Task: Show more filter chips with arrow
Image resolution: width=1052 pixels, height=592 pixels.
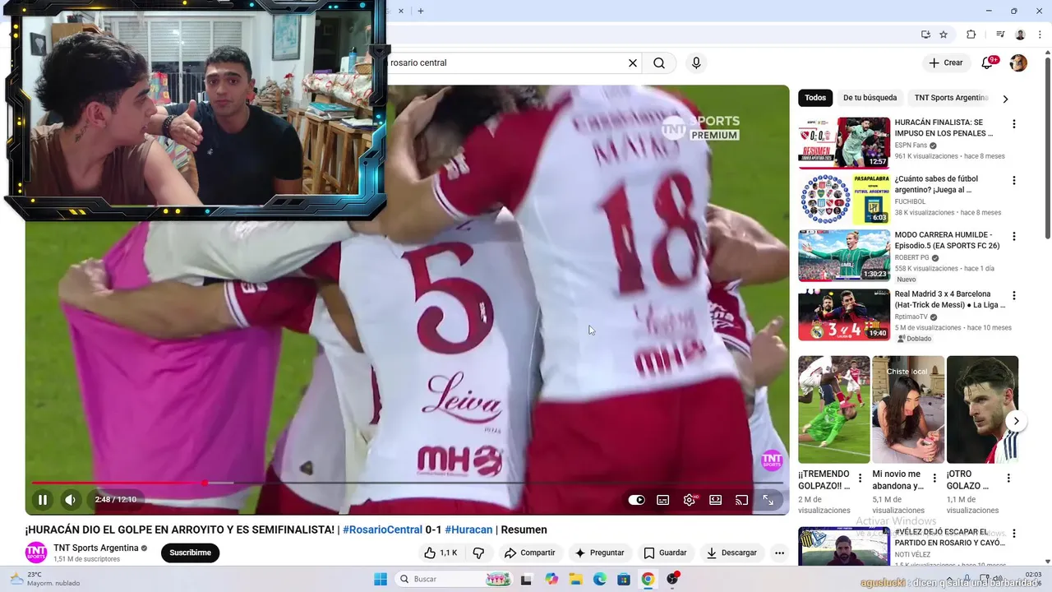Action: 1005,99
